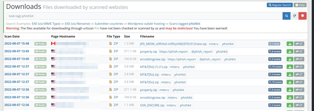Click Public badge on the 15:48 scan

41,44
